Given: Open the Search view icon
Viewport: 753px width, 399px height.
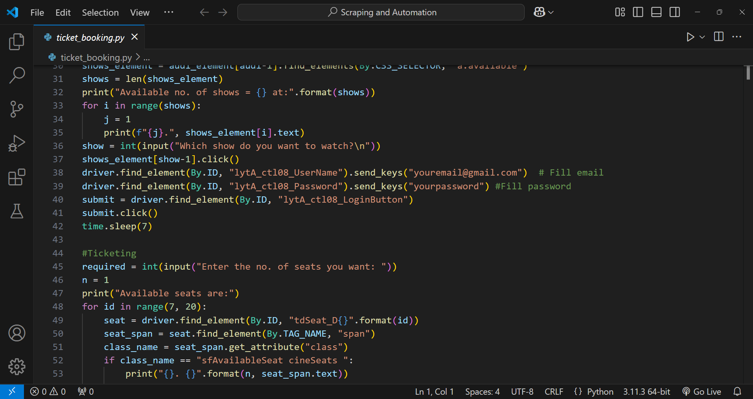Looking at the screenshot, I should (16, 75).
